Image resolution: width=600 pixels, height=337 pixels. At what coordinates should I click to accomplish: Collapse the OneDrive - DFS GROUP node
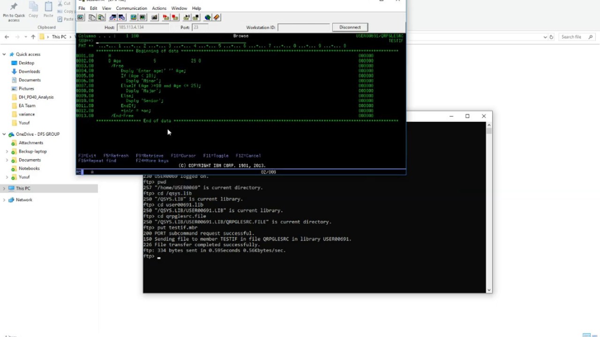coord(4,134)
